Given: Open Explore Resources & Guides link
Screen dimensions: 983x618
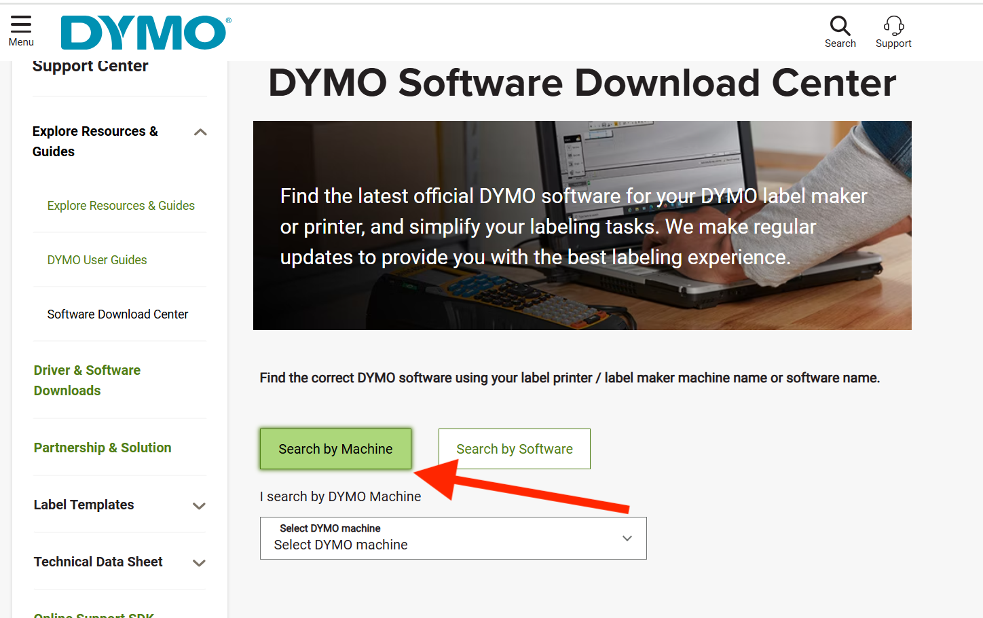Looking at the screenshot, I should [121, 206].
